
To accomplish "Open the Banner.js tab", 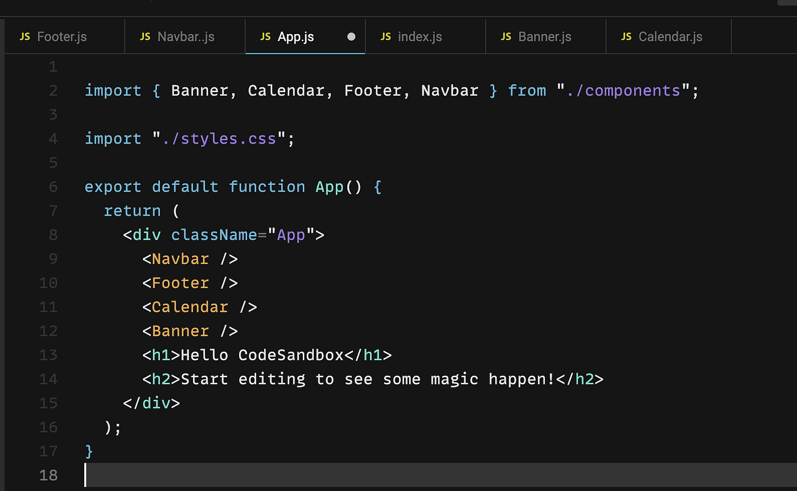I will [545, 36].
